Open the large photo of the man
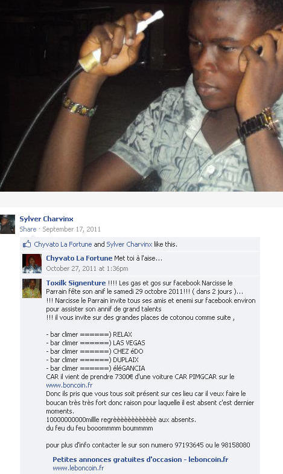Viewport: 283px width, 474px height. coord(141,96)
